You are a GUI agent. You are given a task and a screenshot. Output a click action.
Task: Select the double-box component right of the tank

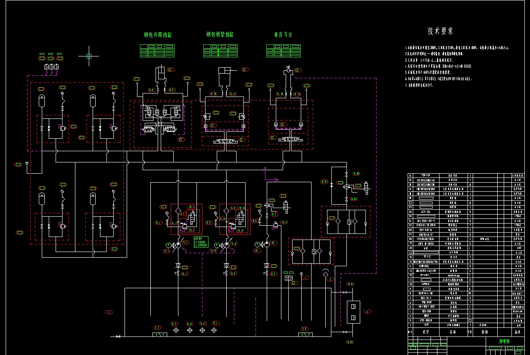coord(353,312)
